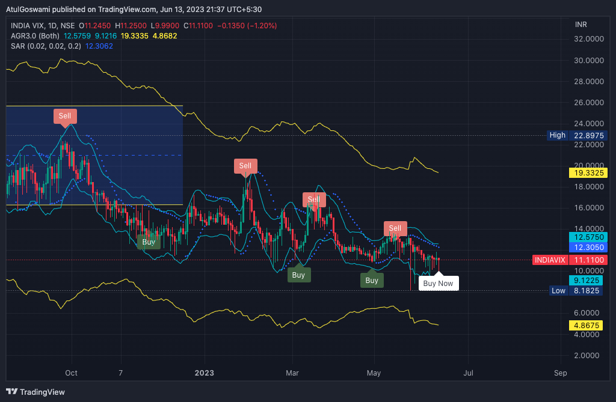Click the SAR (0.02, 0.02, 0.2) indicator legend
Image resolution: width=616 pixels, height=402 pixels.
46,46
